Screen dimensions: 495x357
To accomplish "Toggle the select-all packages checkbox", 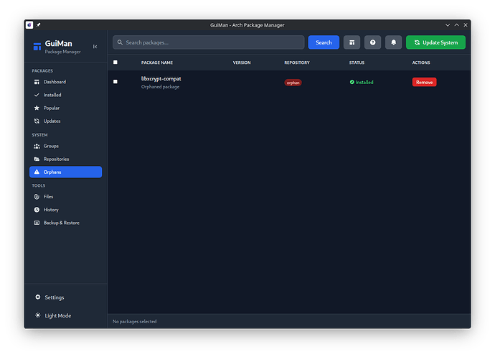I will click(x=115, y=62).
